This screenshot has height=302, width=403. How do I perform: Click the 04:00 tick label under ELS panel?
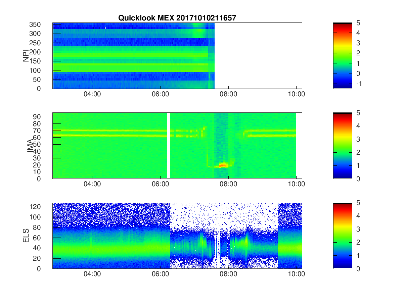(92, 274)
